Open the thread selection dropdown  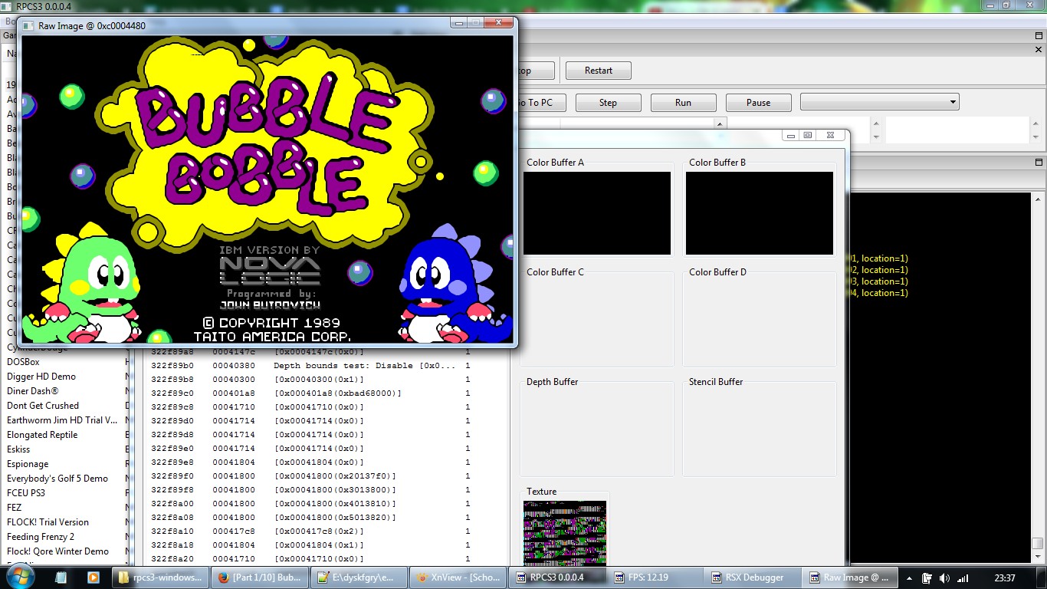point(879,102)
